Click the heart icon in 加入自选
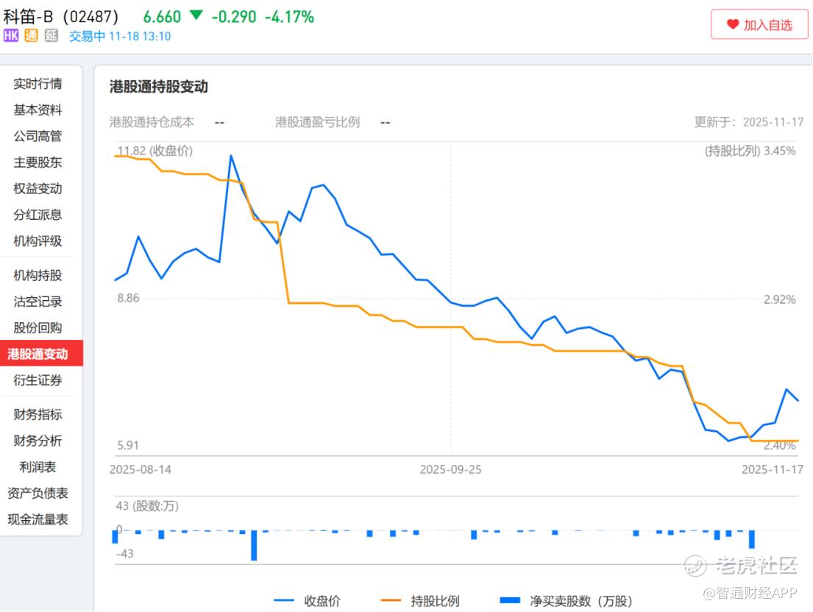The height and width of the screenshot is (612, 813). [x=733, y=24]
